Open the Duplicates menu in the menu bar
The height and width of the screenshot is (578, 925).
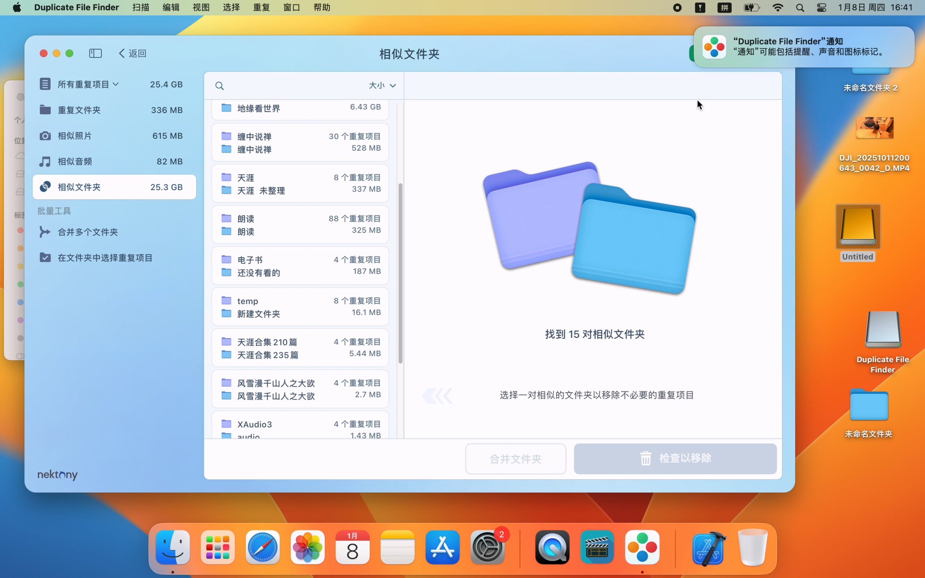(262, 8)
